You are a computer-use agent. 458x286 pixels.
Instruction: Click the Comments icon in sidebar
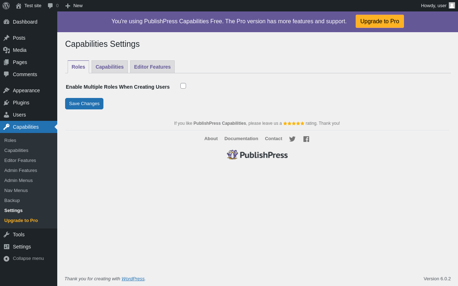tap(6, 74)
